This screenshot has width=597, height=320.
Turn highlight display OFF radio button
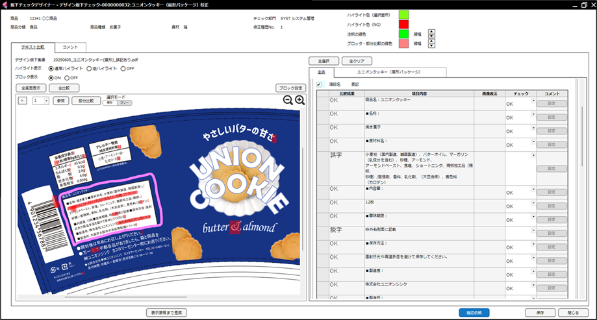tap(123, 69)
